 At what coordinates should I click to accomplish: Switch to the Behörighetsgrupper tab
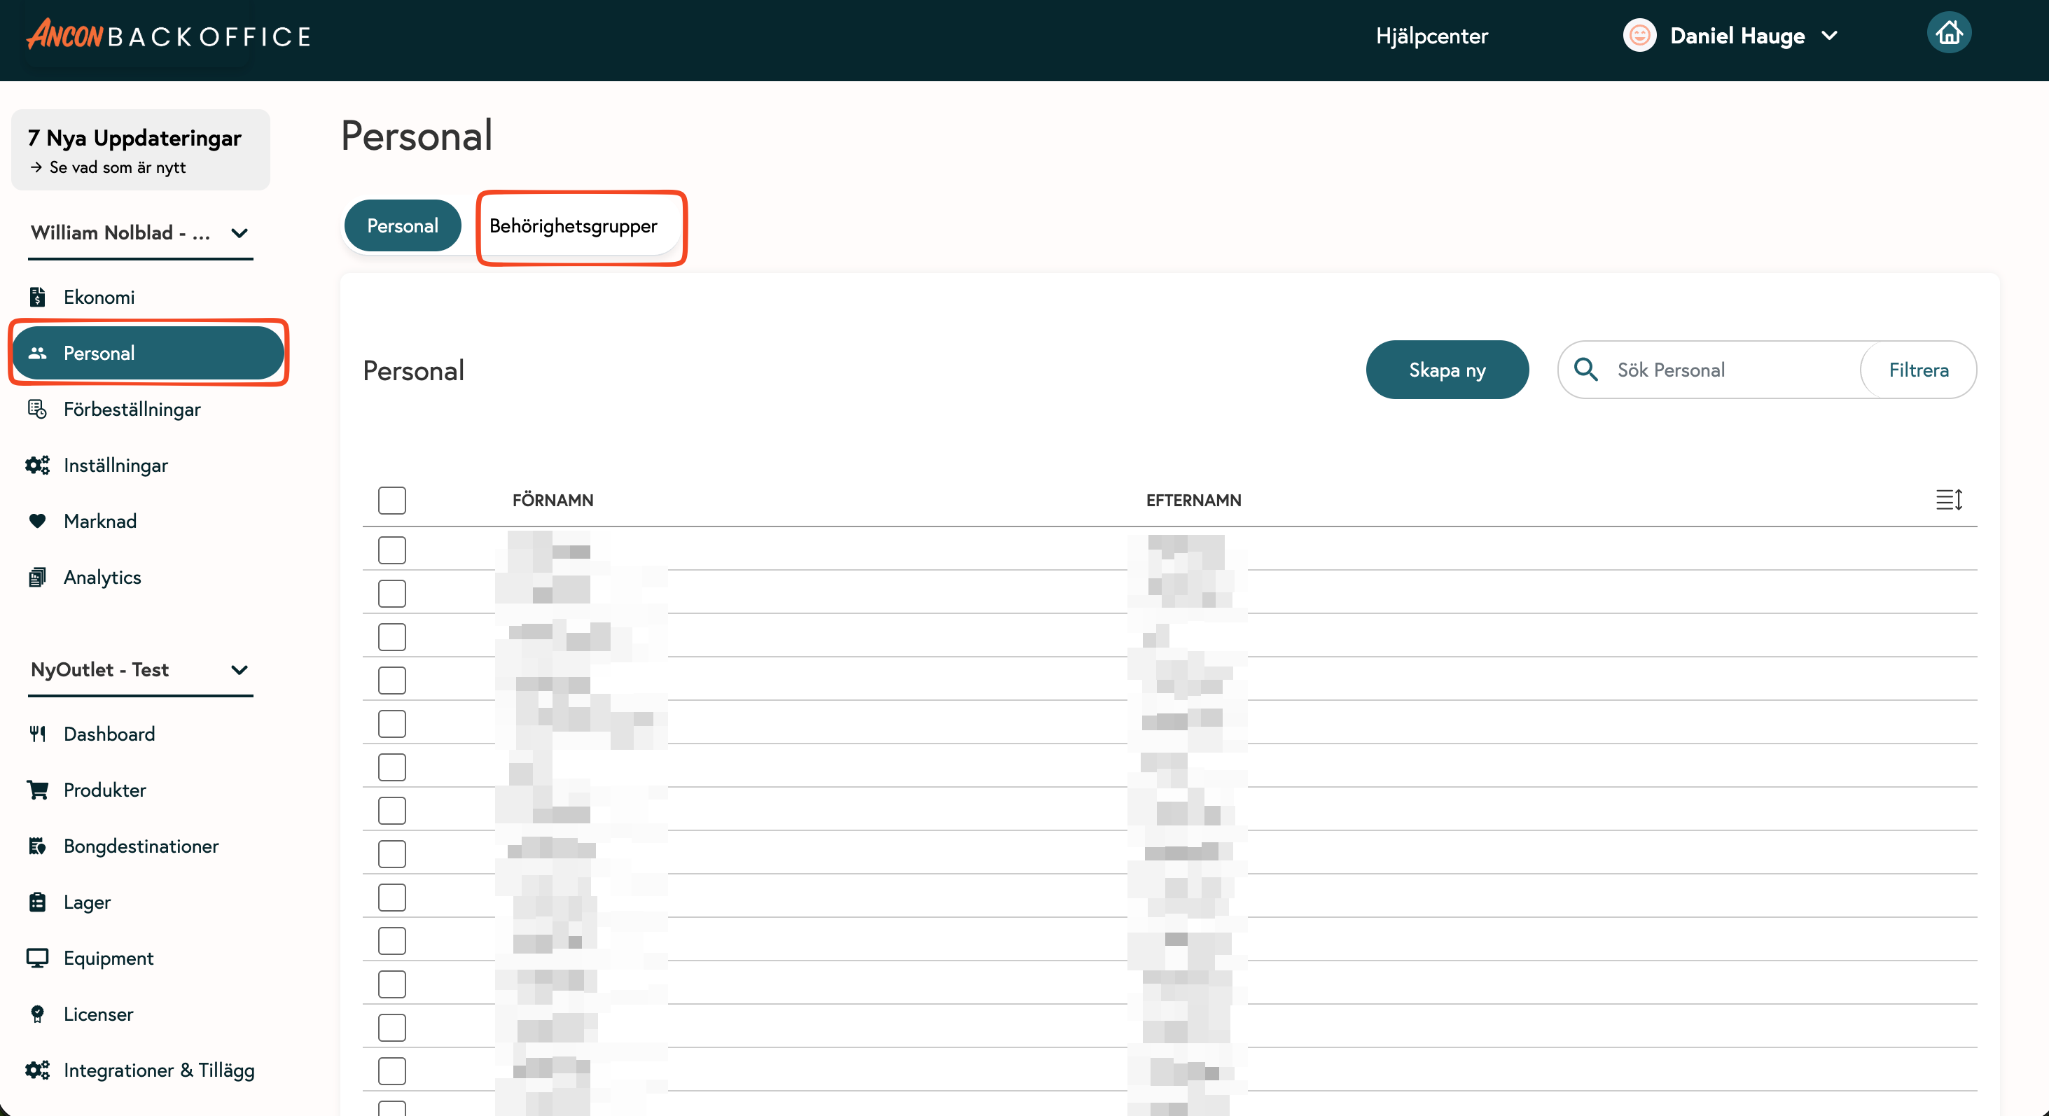pos(573,226)
